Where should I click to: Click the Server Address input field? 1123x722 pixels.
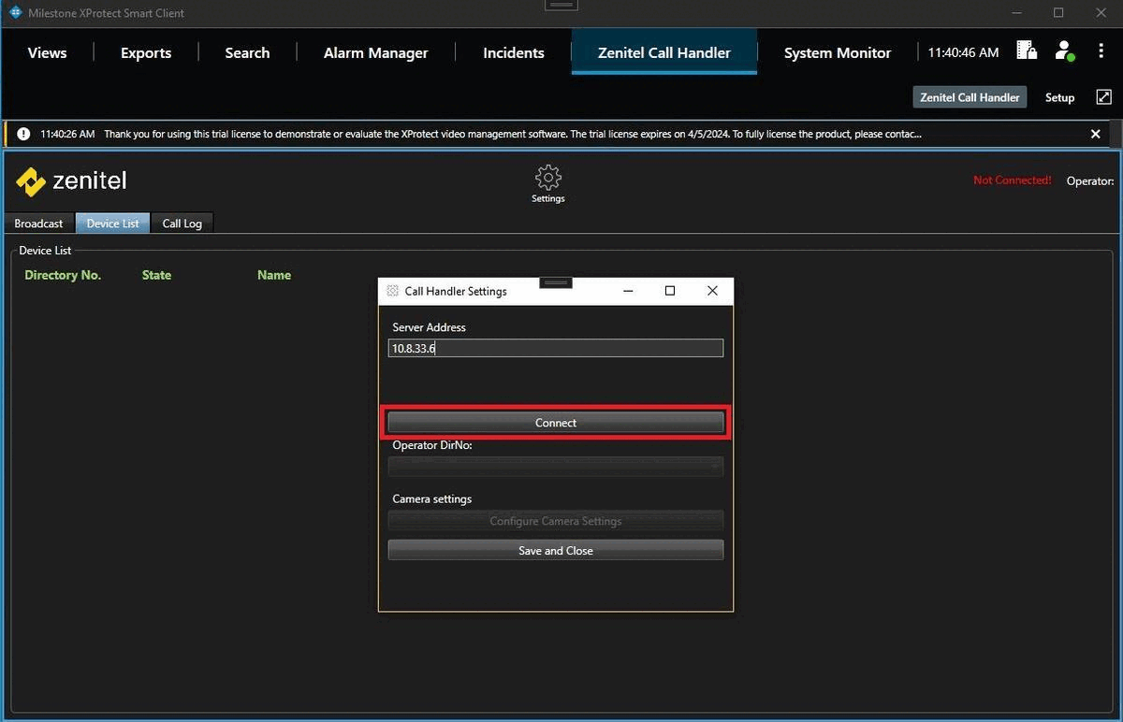[555, 347]
